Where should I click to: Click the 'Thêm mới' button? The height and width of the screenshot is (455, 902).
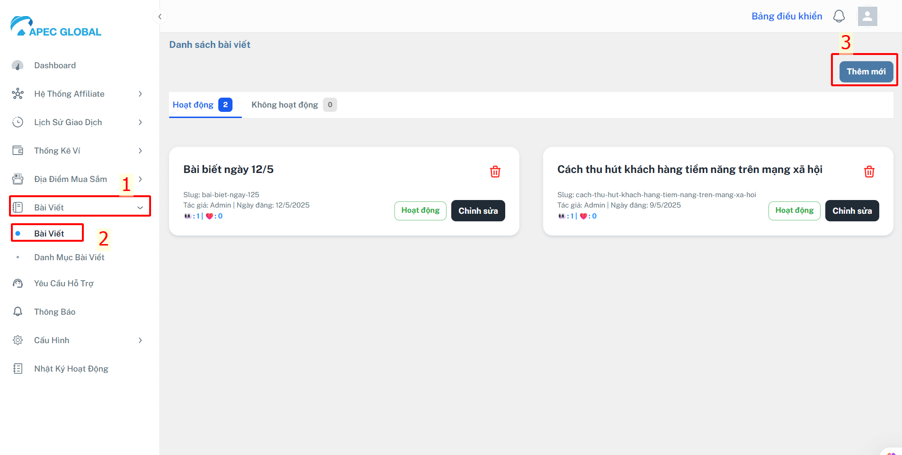866,72
